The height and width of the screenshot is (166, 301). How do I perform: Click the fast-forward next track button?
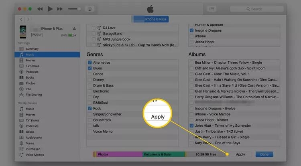(x=60, y=9)
